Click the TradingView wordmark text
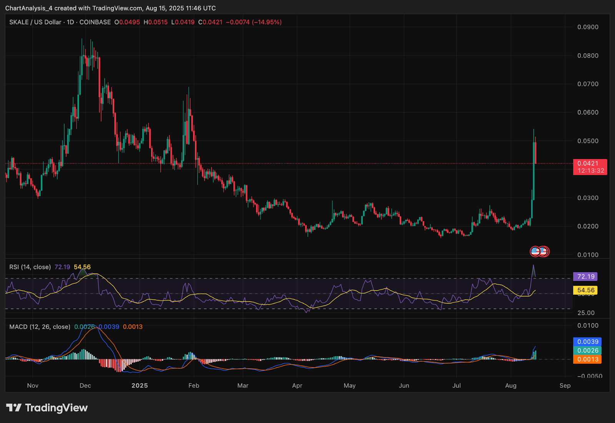Image resolution: width=615 pixels, height=423 pixels. pos(56,408)
